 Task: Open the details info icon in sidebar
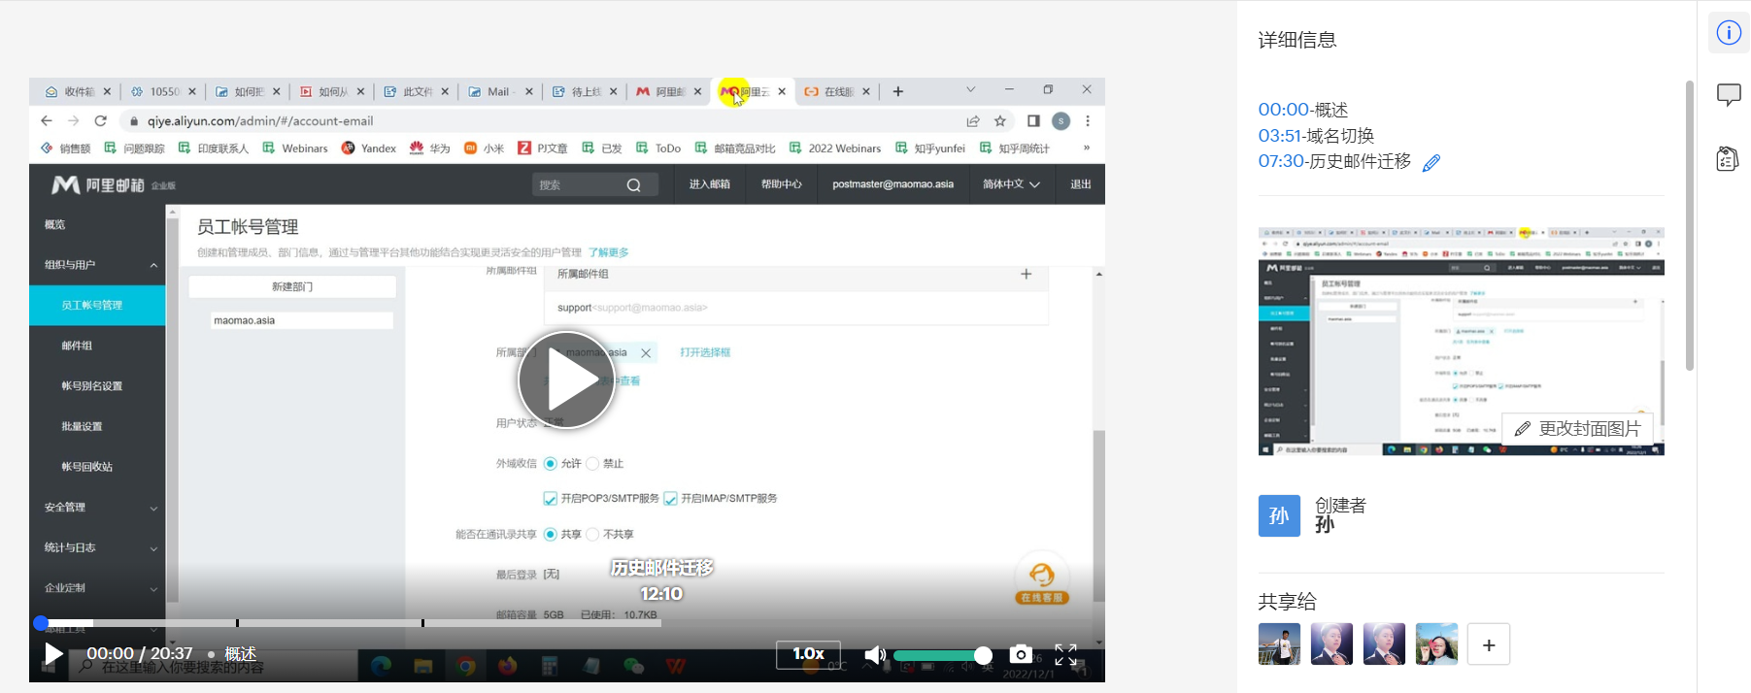(1729, 33)
